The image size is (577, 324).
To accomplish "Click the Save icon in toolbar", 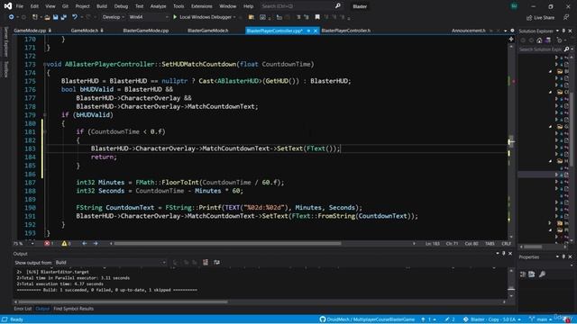I will 55,17.
